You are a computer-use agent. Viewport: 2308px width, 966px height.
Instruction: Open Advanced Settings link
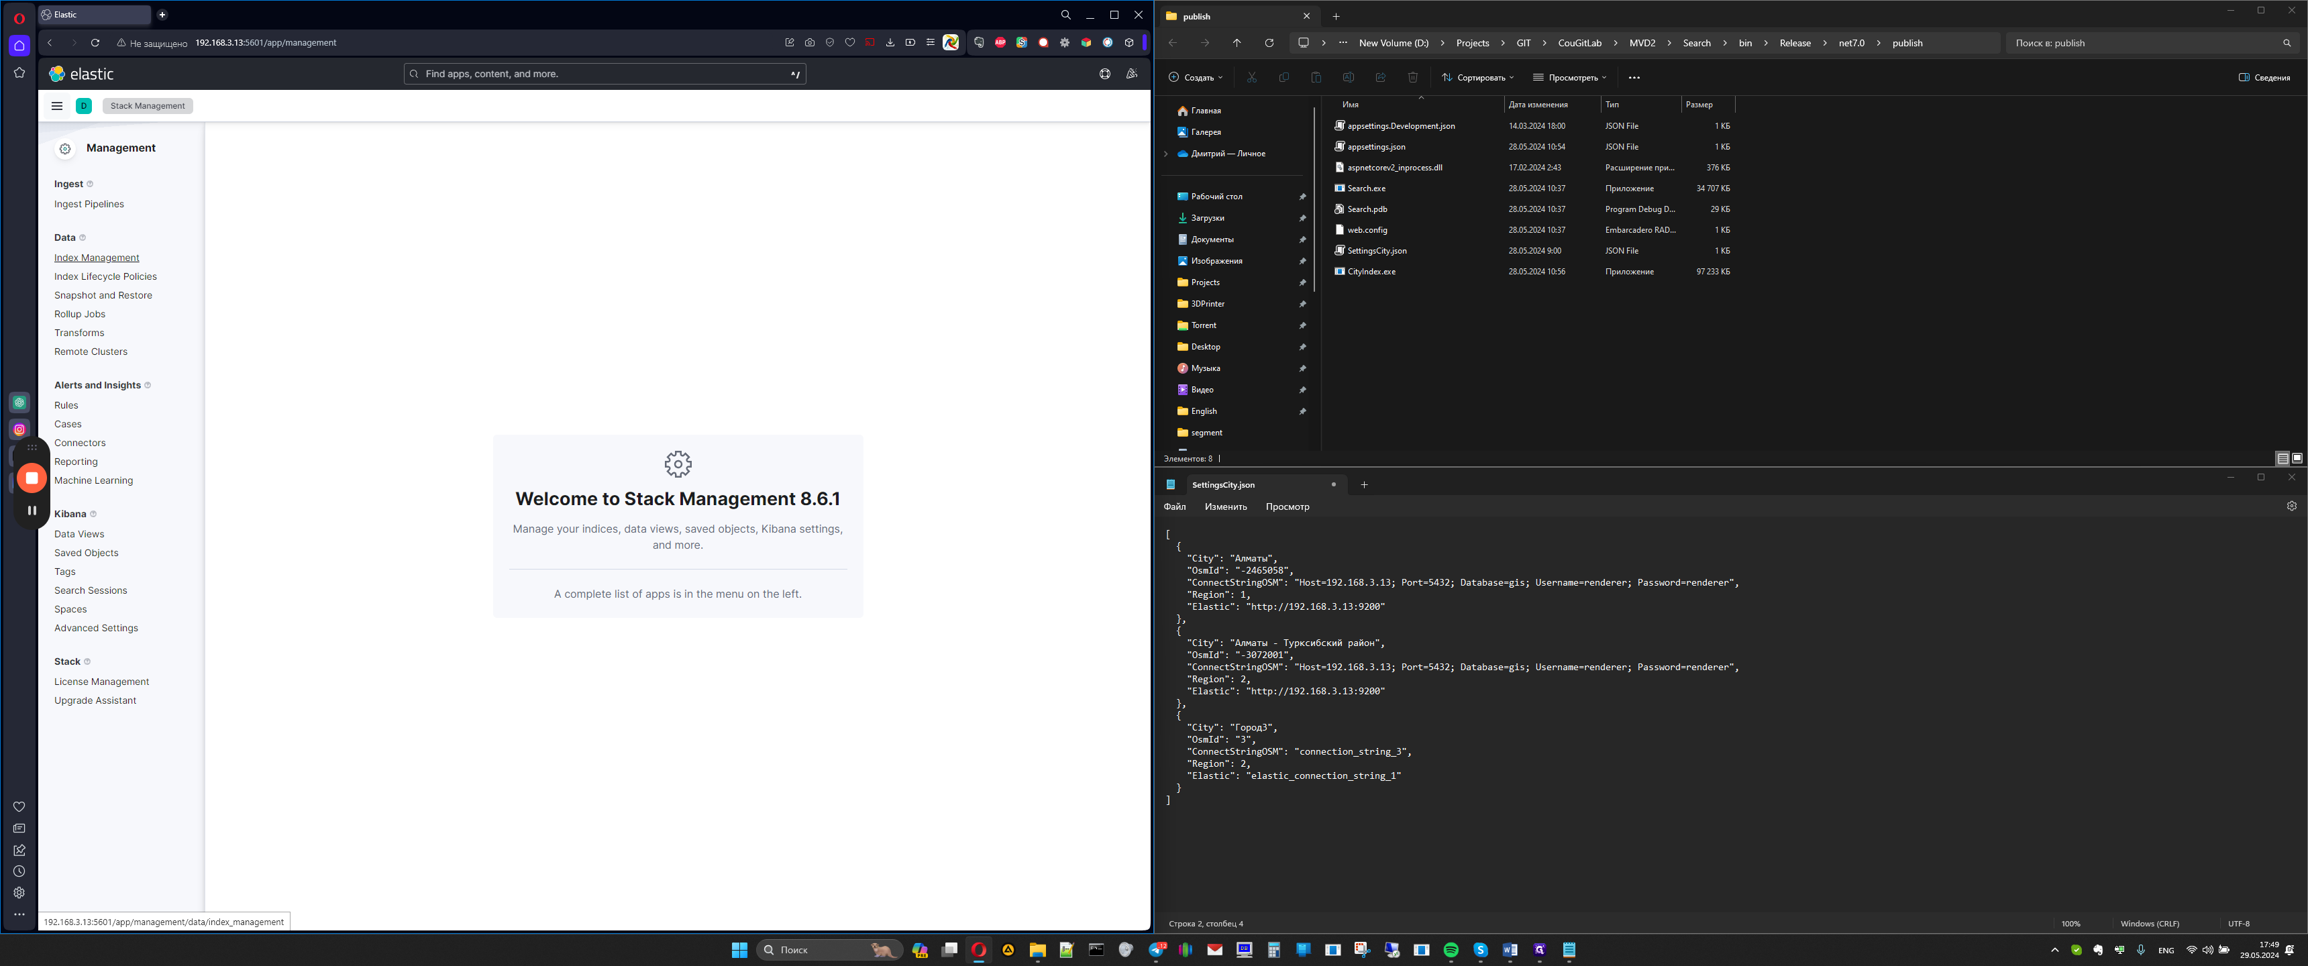tap(96, 628)
